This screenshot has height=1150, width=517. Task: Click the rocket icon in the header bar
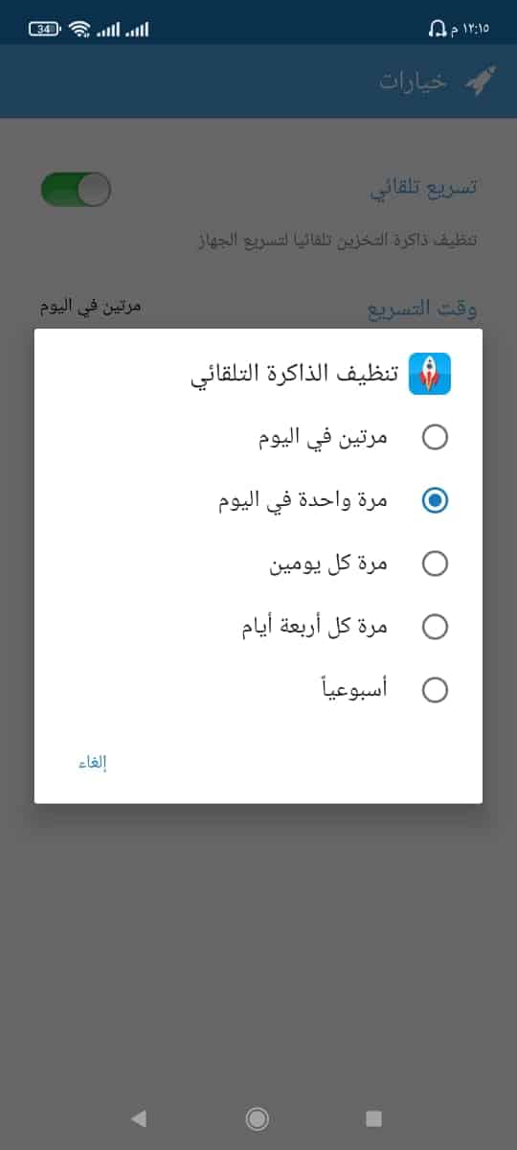480,81
